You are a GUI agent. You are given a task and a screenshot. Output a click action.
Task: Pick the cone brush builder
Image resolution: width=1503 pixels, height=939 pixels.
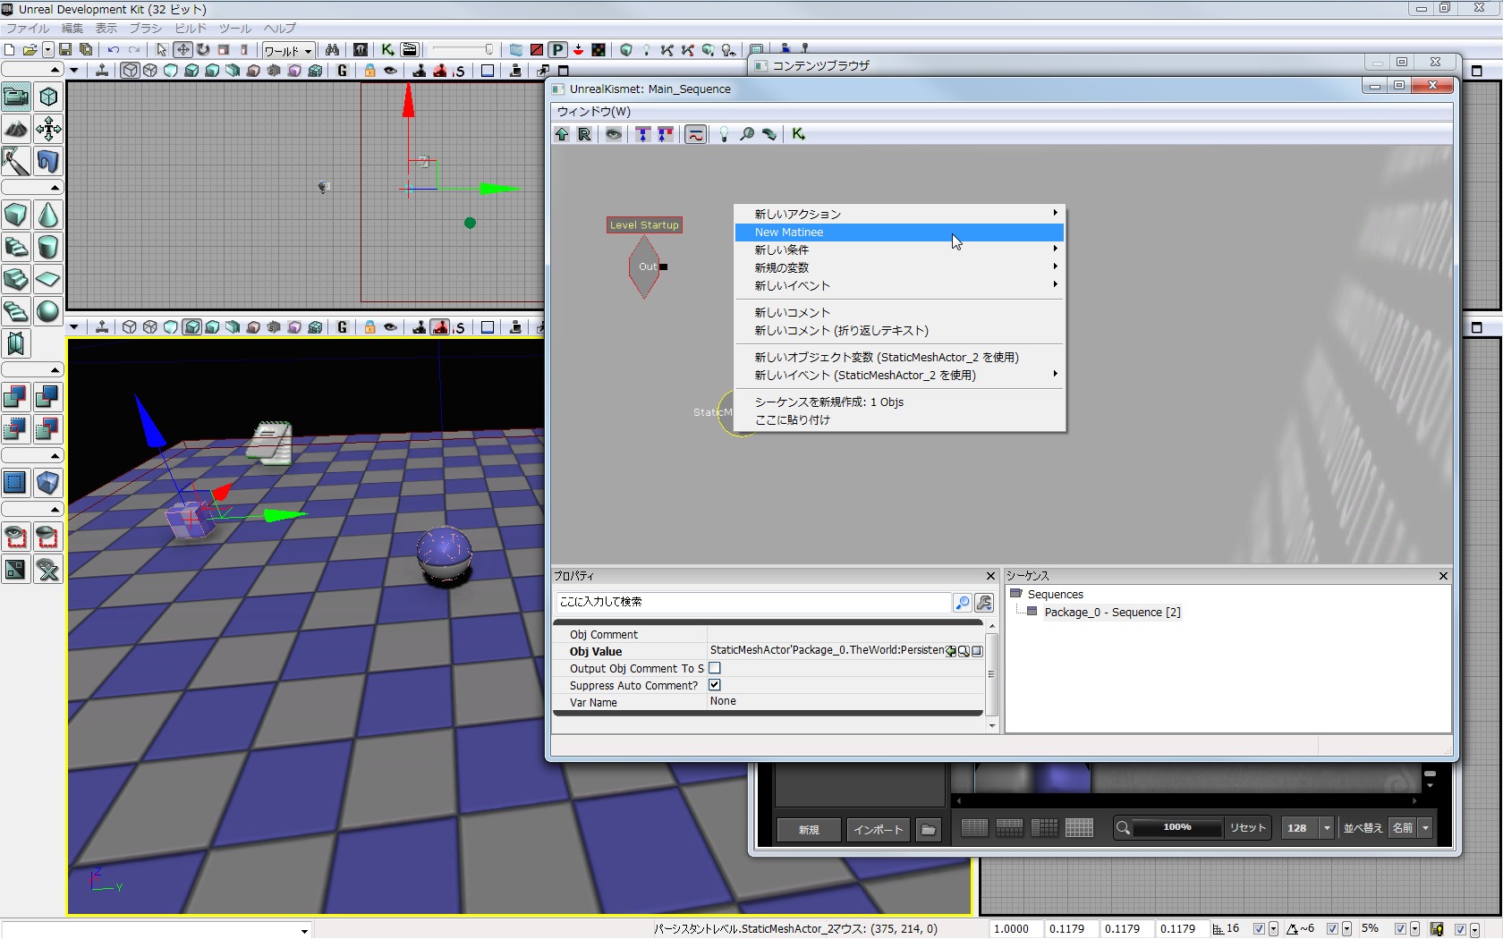point(48,216)
